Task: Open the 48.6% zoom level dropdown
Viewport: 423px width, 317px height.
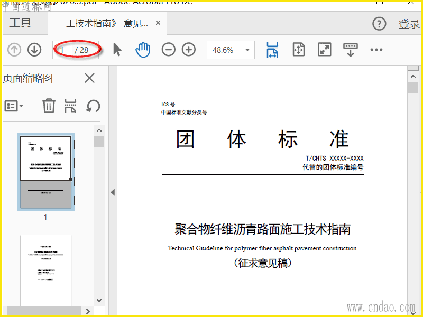Action: pos(231,50)
